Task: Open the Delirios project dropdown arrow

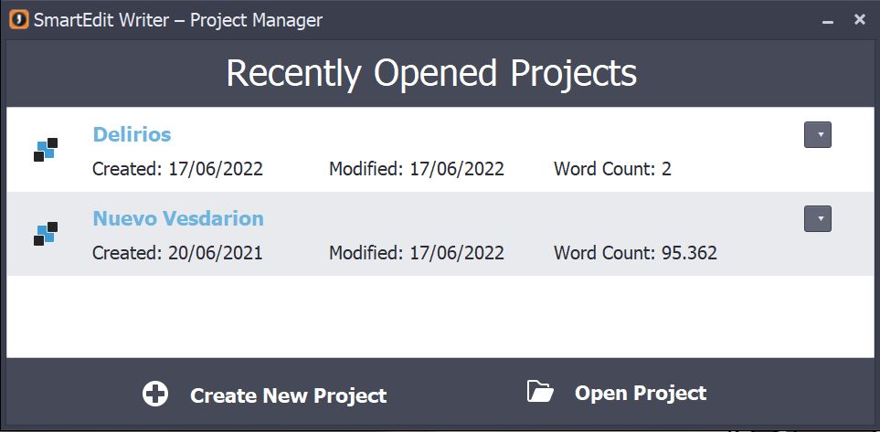Action: click(818, 135)
